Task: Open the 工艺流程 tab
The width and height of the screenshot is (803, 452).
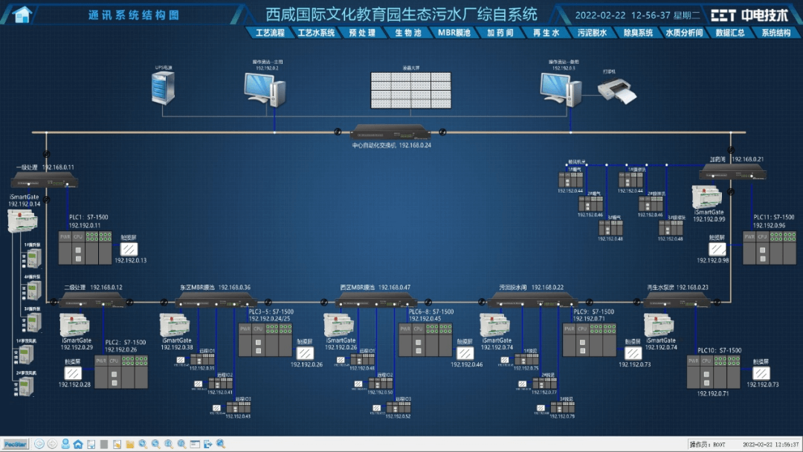Action: [x=269, y=33]
